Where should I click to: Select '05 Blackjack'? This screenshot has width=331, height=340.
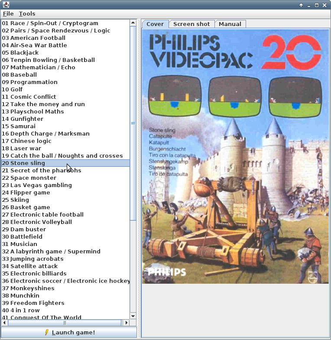pyautogui.click(x=65, y=53)
